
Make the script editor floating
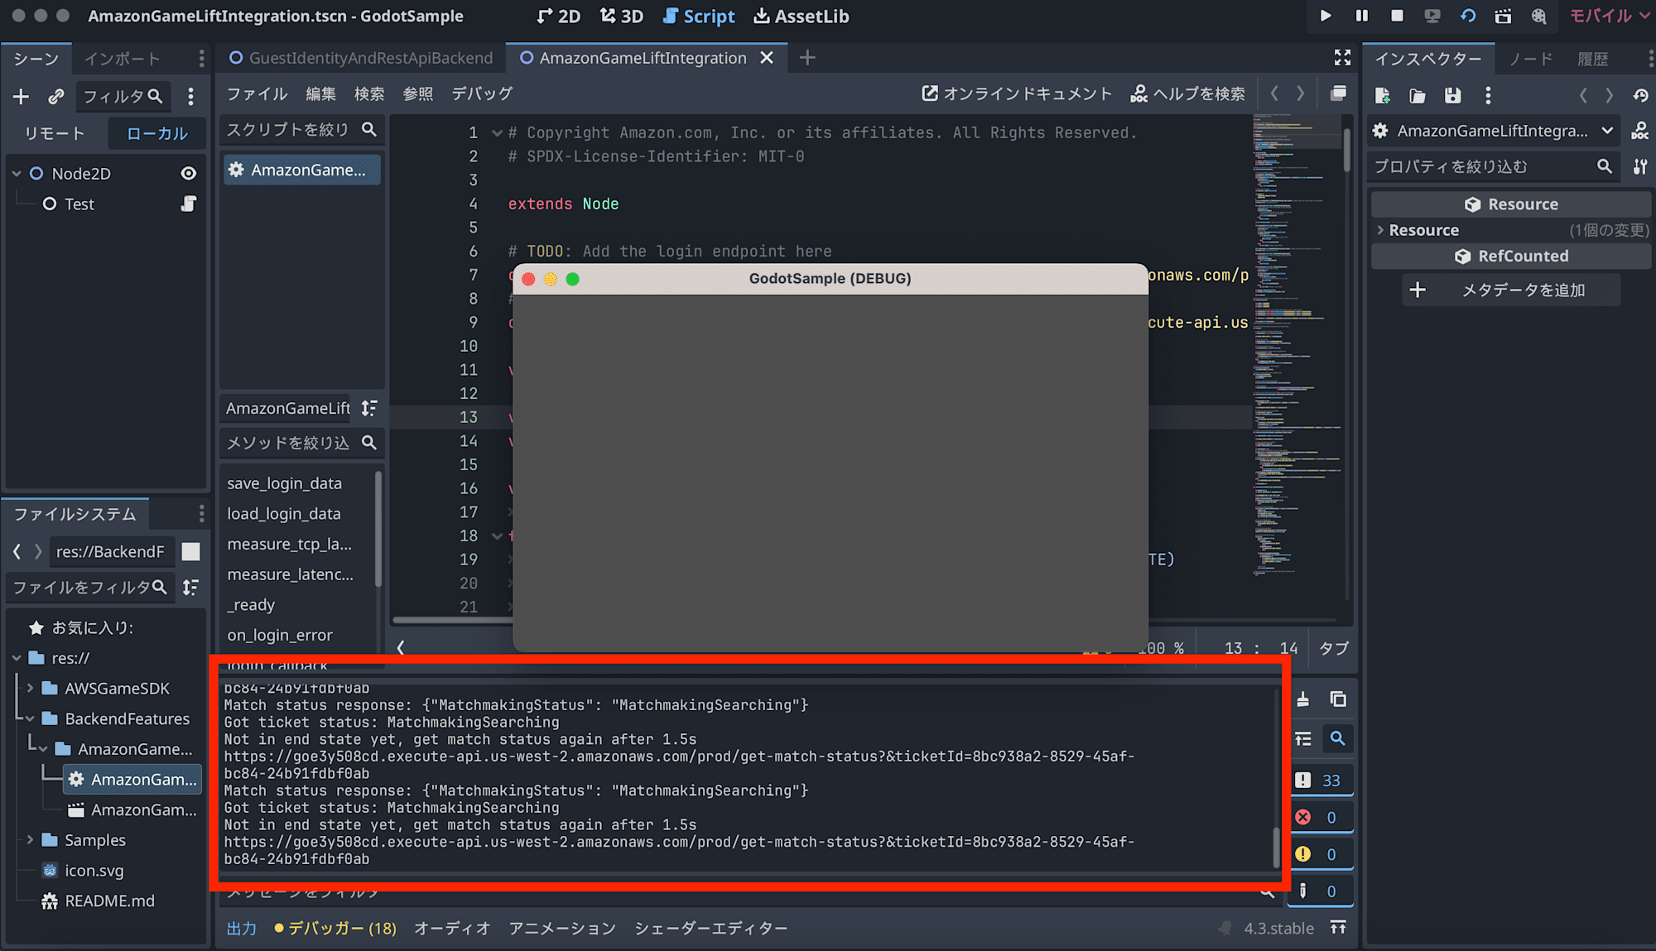1338,94
